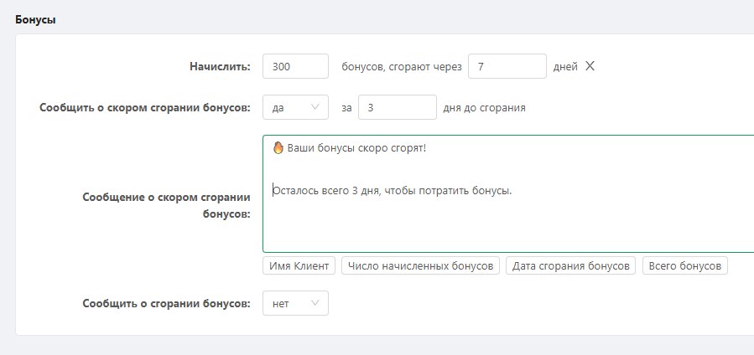Click the 'Начислить:' label
The width and height of the screenshot is (754, 355).
pos(221,67)
